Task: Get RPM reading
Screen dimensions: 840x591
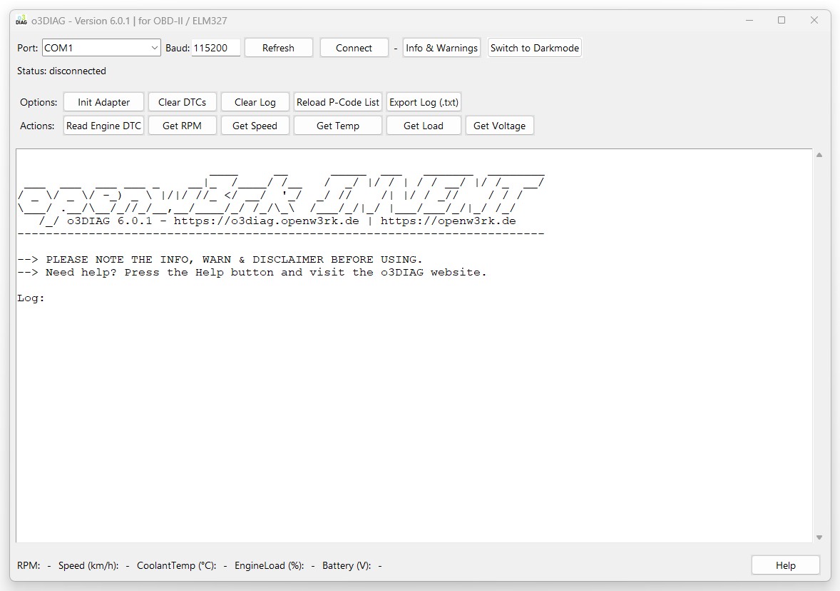Action: [x=182, y=126]
